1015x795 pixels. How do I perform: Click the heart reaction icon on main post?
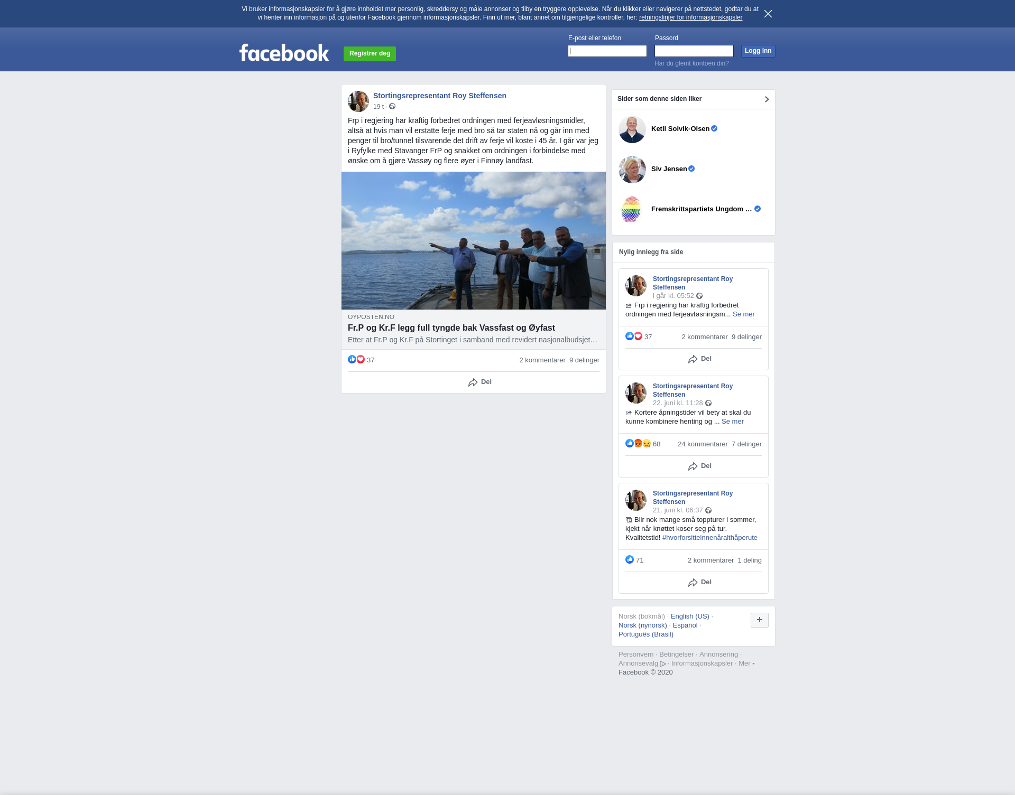pos(361,360)
